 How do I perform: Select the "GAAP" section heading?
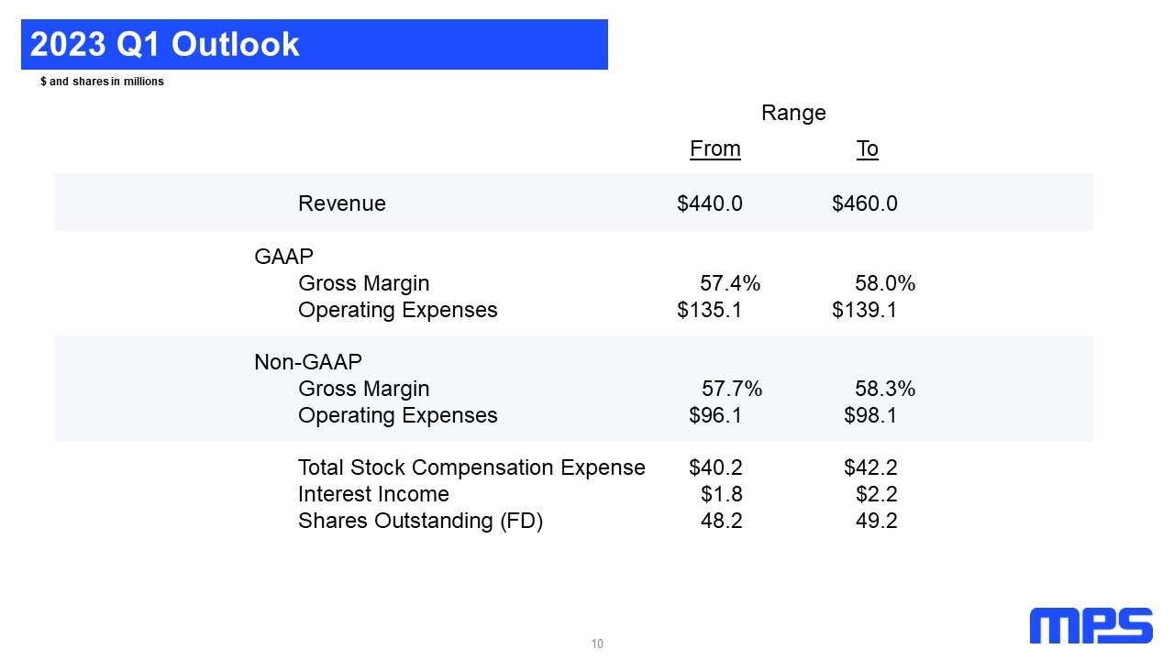(x=283, y=257)
